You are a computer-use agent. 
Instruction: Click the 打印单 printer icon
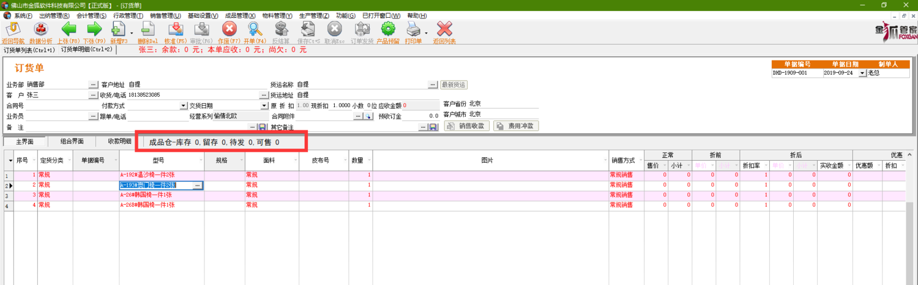414,29
